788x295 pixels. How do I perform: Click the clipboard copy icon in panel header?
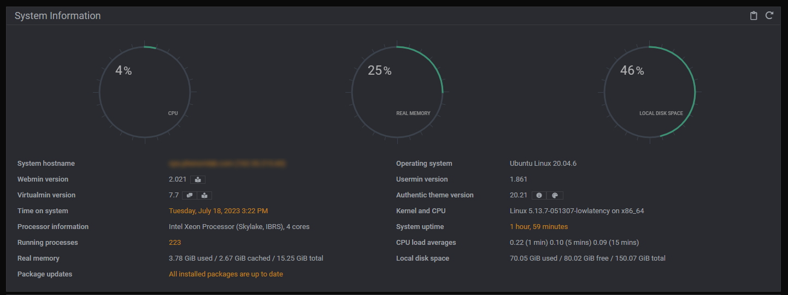(754, 16)
